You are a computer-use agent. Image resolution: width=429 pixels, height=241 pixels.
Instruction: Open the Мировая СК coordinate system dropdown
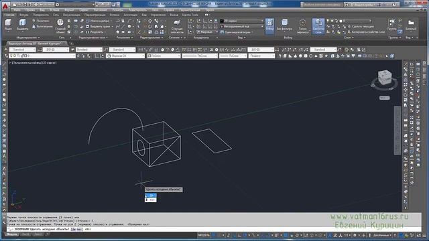click(125, 56)
